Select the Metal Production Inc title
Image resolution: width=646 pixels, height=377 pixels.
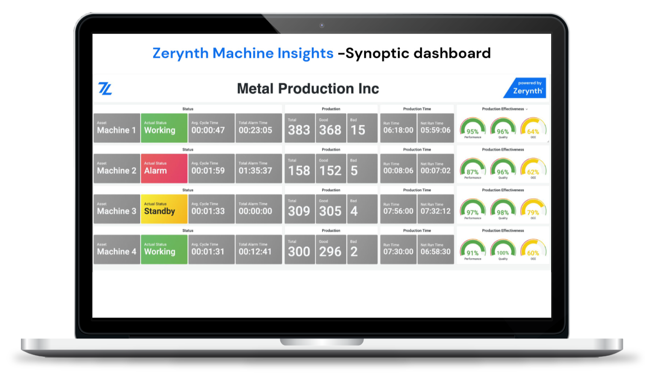click(308, 88)
